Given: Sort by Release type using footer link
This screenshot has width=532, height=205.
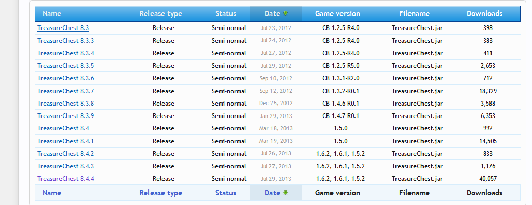Looking at the screenshot, I should [160, 193].
